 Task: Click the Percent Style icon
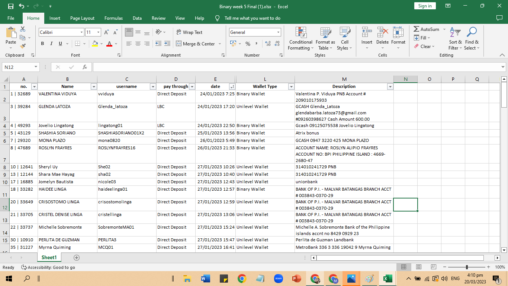pyautogui.click(x=248, y=44)
